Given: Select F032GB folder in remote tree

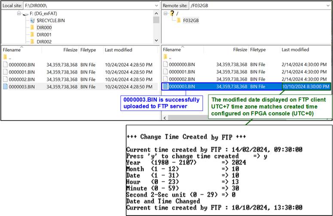Looking at the screenshot, I should pos(191,21).
